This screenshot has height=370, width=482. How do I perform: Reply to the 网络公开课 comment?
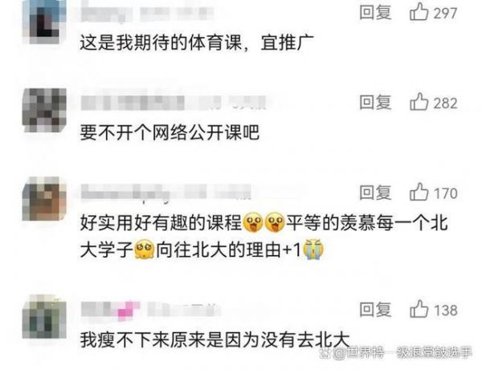pos(375,102)
